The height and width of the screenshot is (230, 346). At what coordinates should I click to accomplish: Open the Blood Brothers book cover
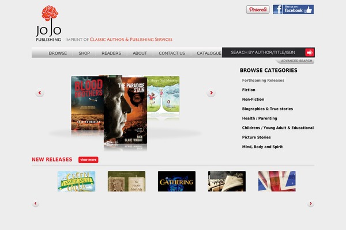(x=88, y=103)
